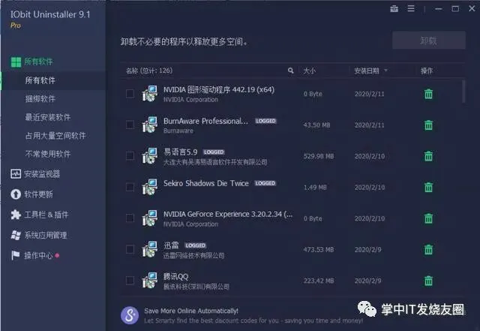This screenshot has width=480, height=331.
Task: Click the program icon of 腾讯QQ
Action: click(150, 280)
